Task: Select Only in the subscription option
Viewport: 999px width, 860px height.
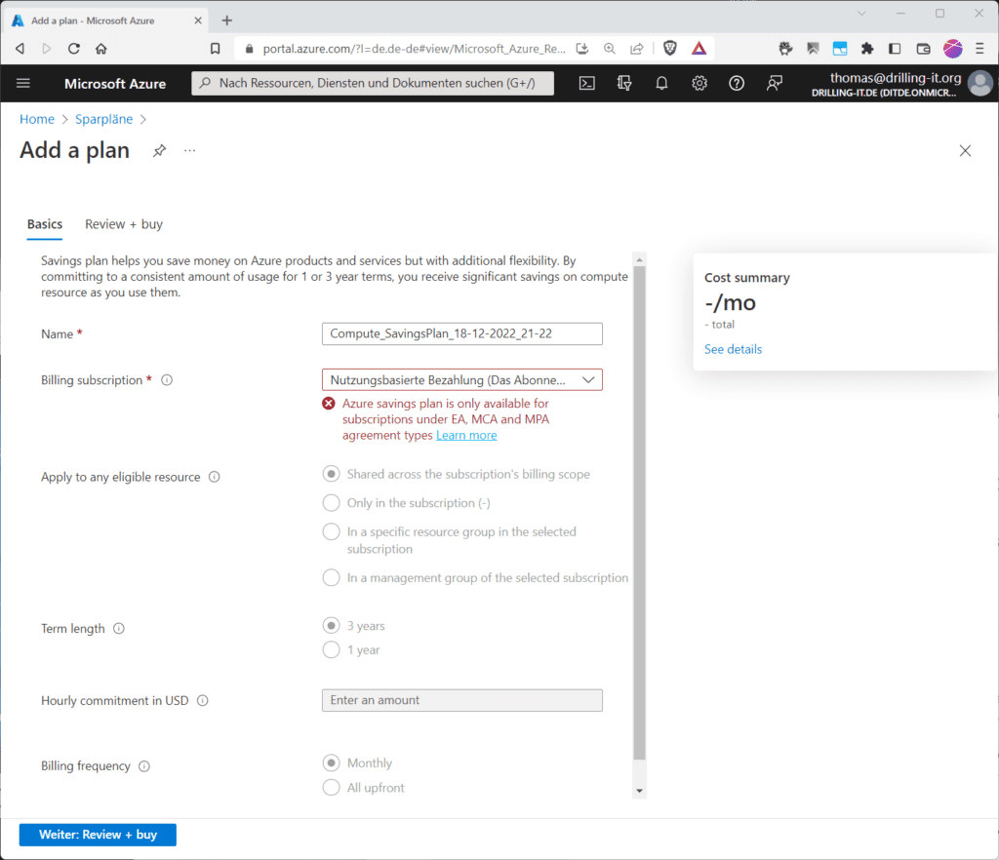Action: point(332,503)
